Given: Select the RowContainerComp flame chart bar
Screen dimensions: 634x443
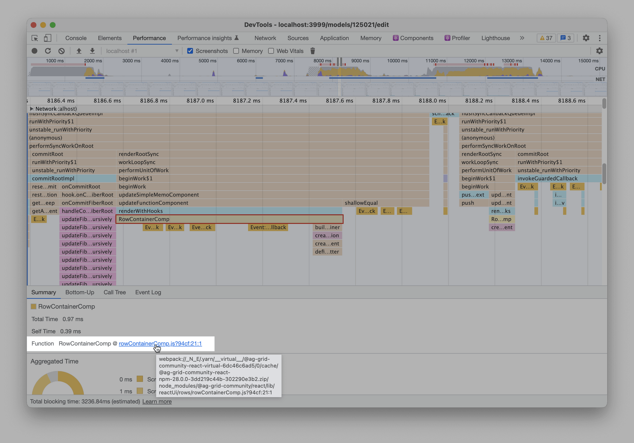Looking at the screenshot, I should (x=229, y=219).
